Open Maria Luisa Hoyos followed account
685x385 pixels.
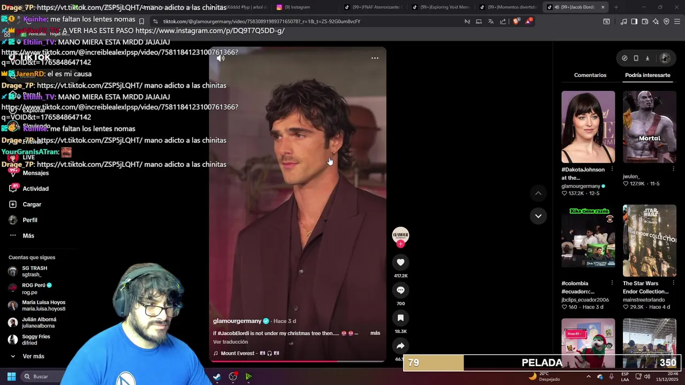coord(43,305)
